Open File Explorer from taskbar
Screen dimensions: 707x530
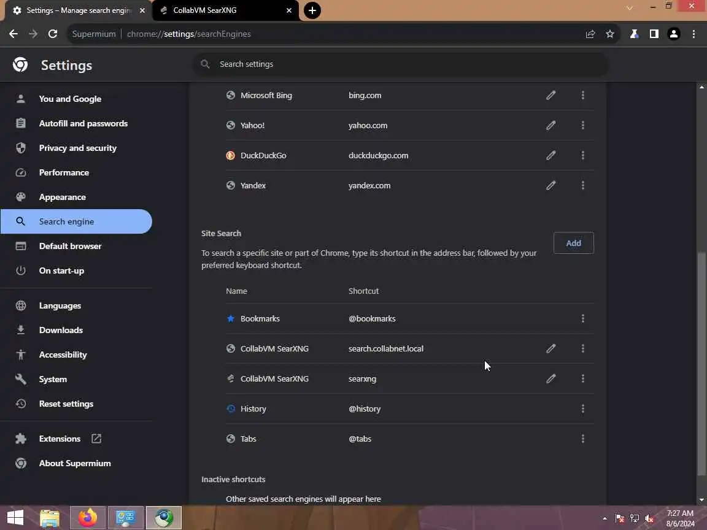(50, 518)
